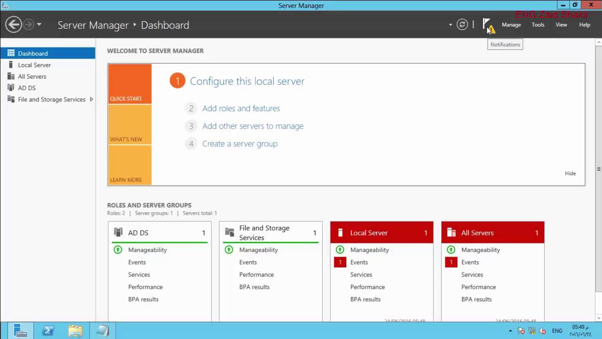Launch PowerShell from the taskbar
602x339 pixels.
48,331
